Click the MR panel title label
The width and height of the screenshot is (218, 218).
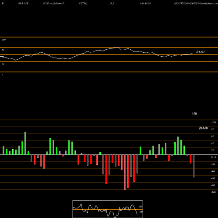coord(194,113)
